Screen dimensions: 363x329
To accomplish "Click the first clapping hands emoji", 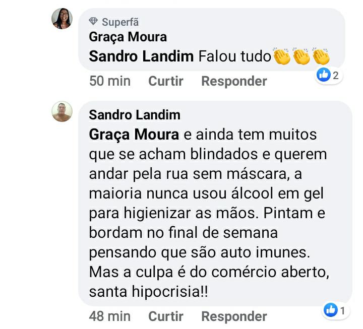I will click(x=281, y=56).
